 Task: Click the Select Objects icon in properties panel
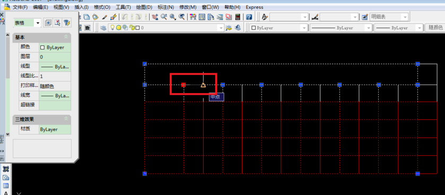coord(58,23)
